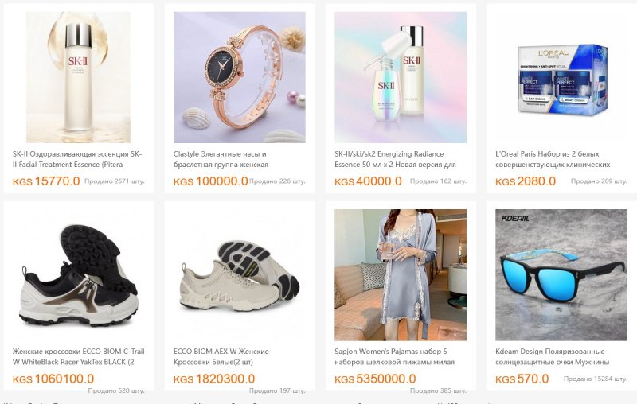Click the Kdeam Design Поляризованные очки title

tap(552, 356)
